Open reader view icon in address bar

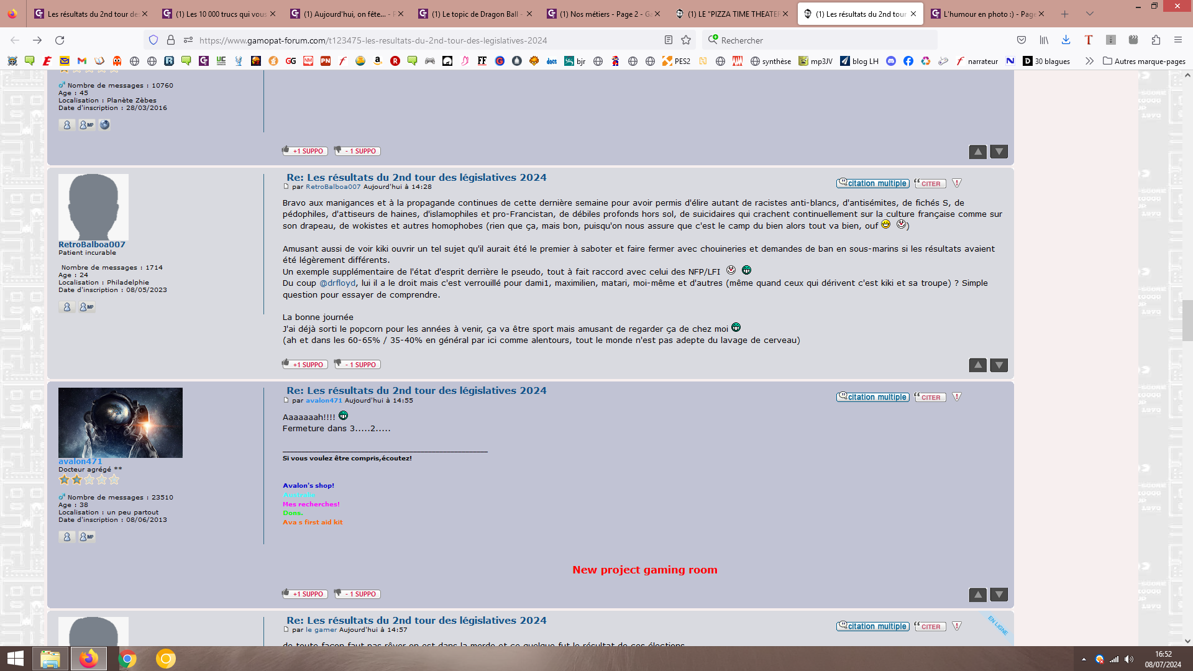(669, 40)
